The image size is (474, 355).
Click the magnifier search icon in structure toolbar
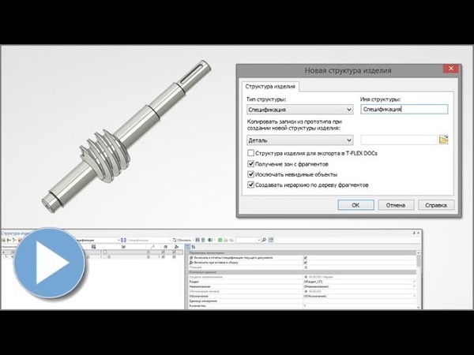264,240
